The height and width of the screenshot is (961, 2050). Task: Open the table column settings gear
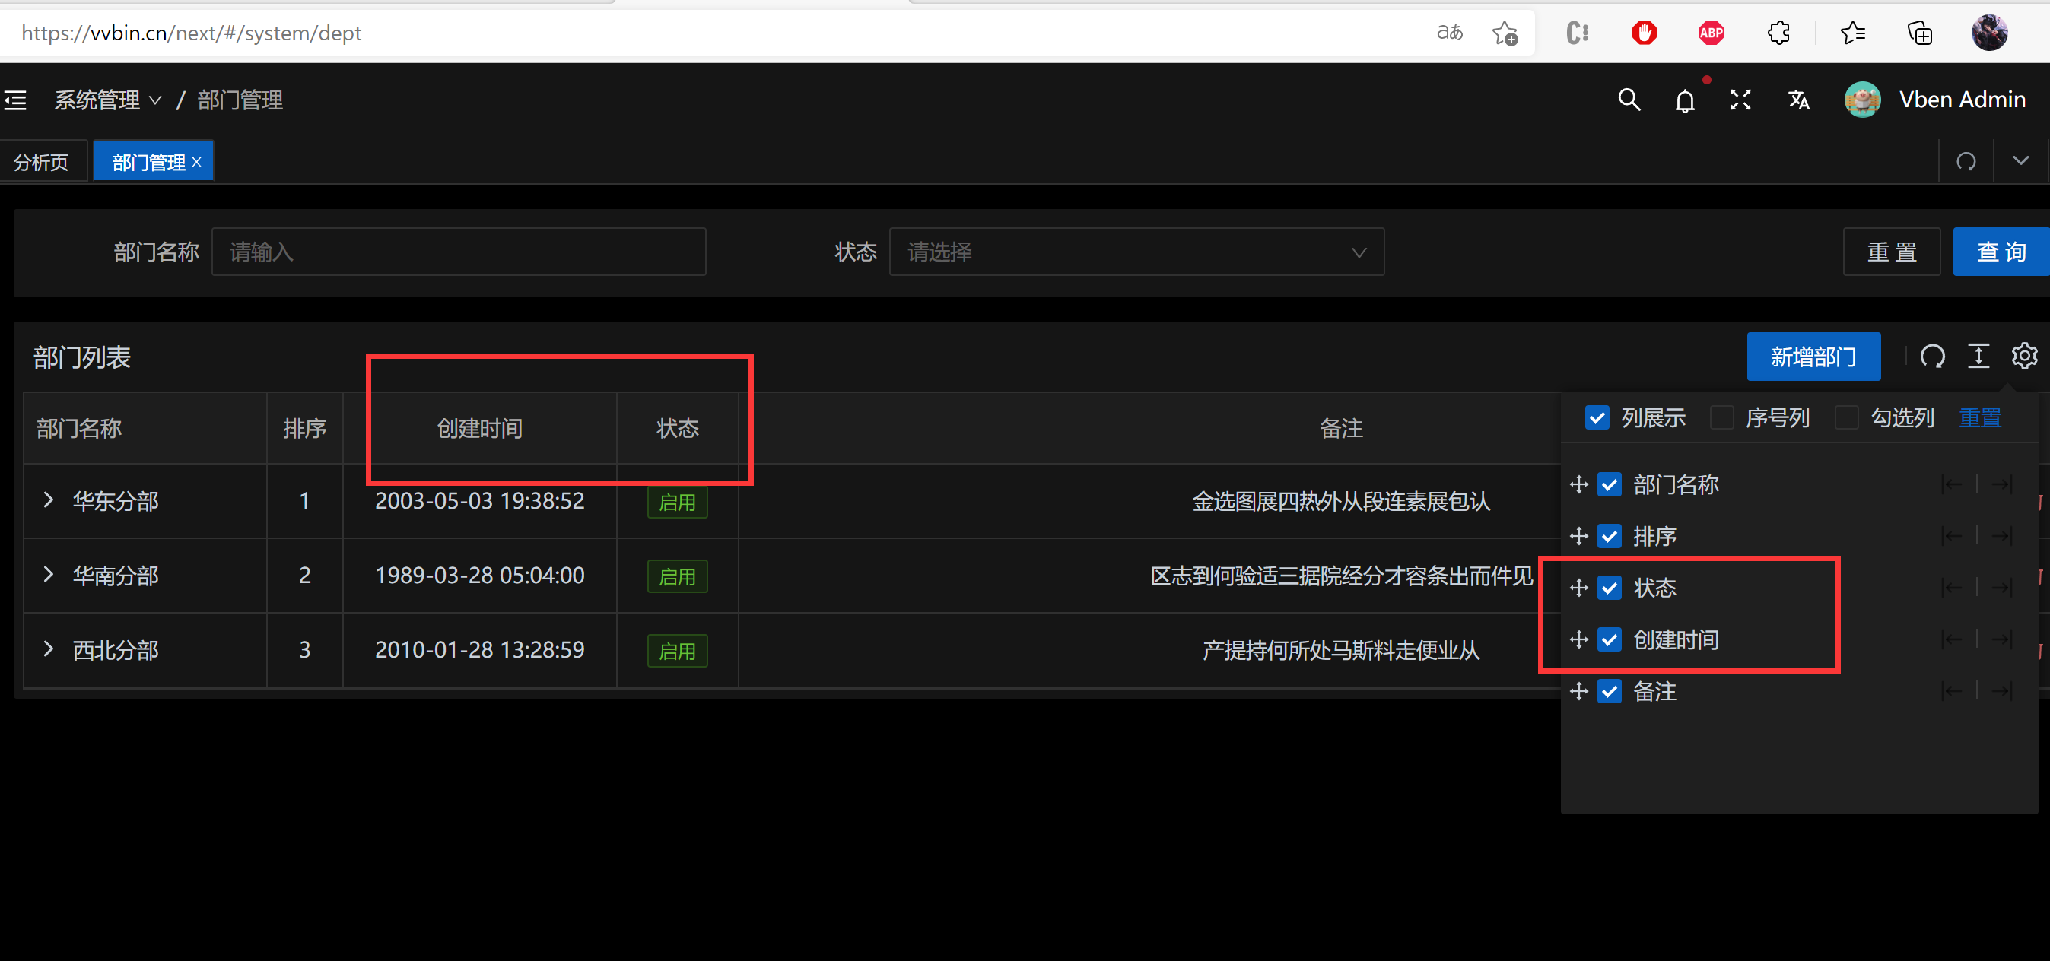(2023, 357)
